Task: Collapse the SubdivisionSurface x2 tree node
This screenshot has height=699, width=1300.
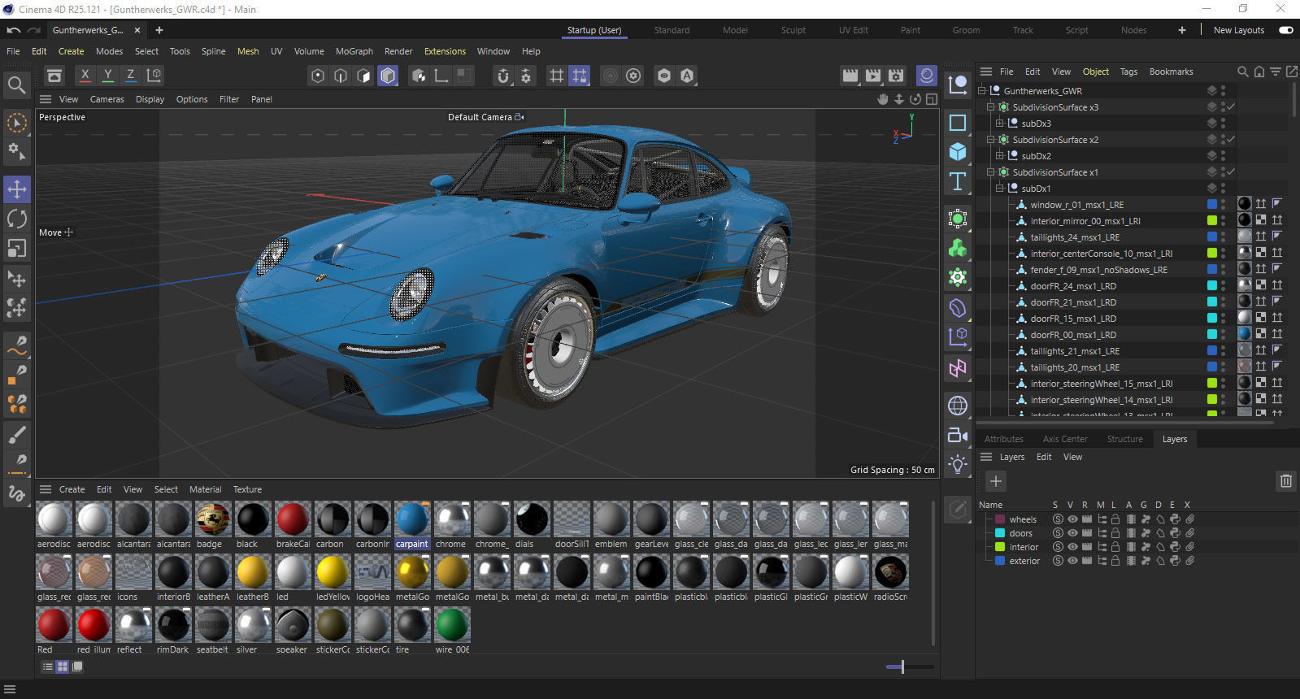Action: (x=991, y=140)
